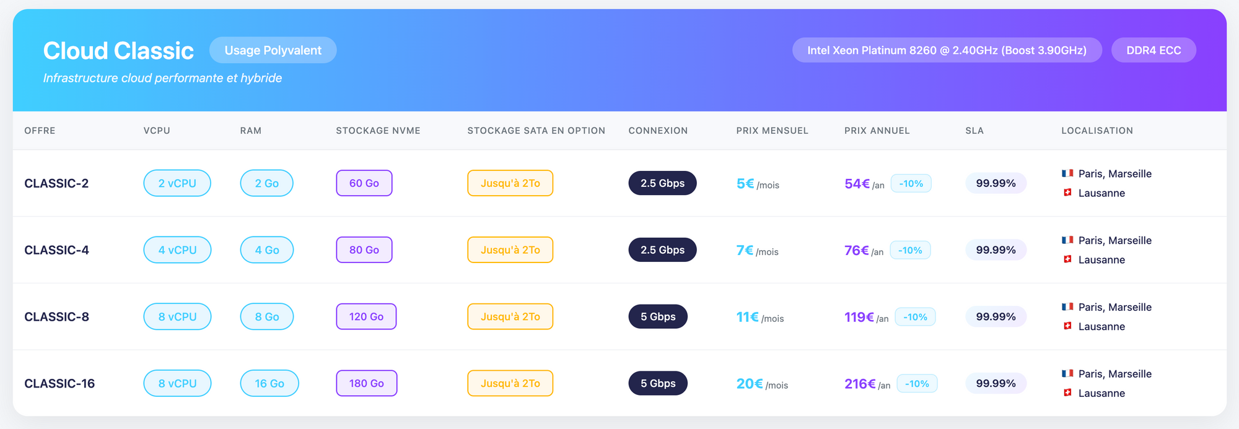The height and width of the screenshot is (429, 1239).
Task: Click the Swiss flag in CLASSIC-16 row
Action: tap(1067, 392)
